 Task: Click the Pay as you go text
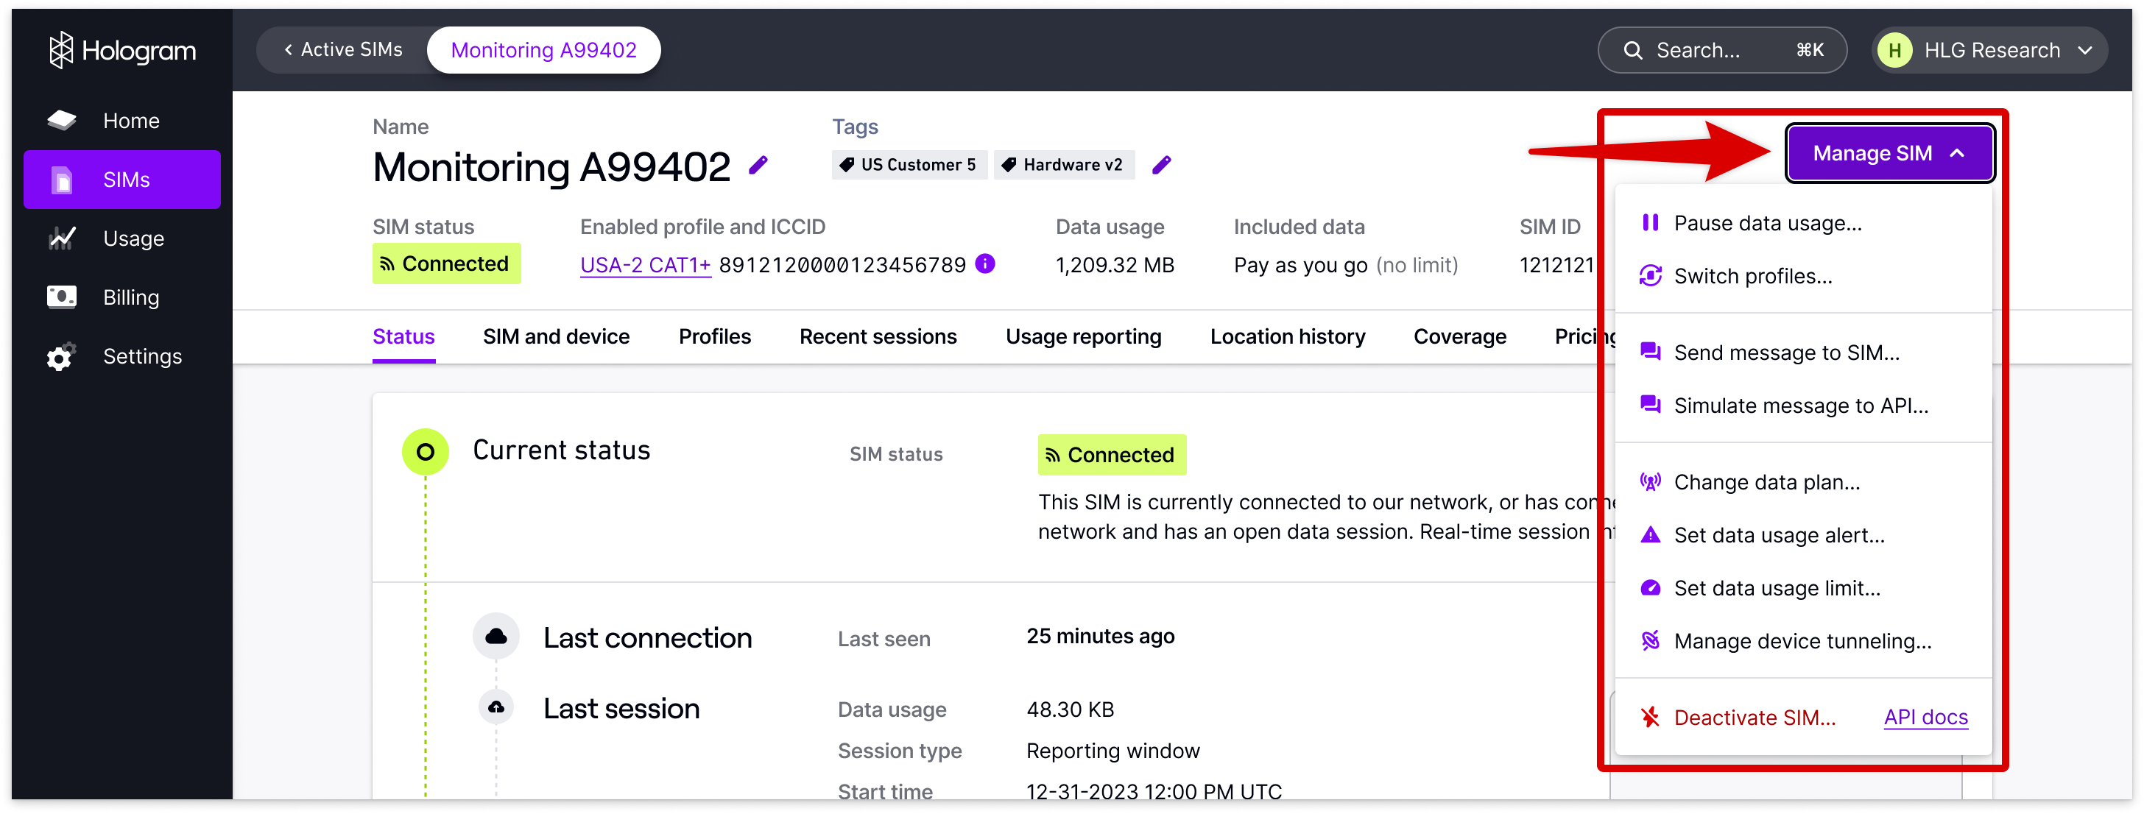pos(1300,266)
